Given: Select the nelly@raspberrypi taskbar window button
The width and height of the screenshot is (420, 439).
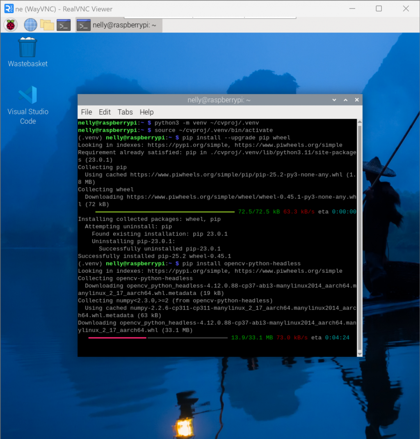Looking at the screenshot, I should coord(119,25).
